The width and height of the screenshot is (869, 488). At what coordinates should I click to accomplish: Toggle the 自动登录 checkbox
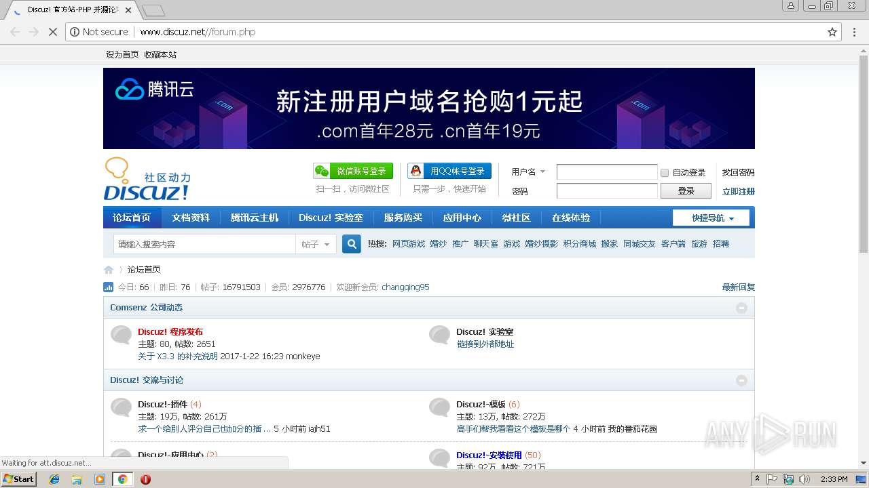tap(665, 173)
